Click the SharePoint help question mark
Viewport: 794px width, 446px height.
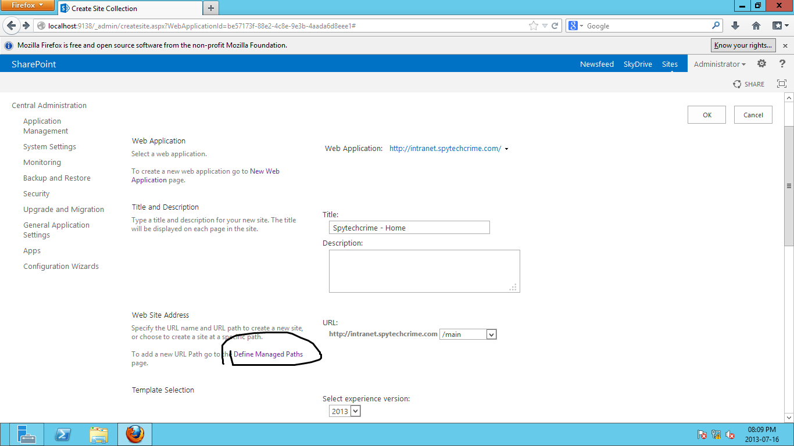click(782, 64)
